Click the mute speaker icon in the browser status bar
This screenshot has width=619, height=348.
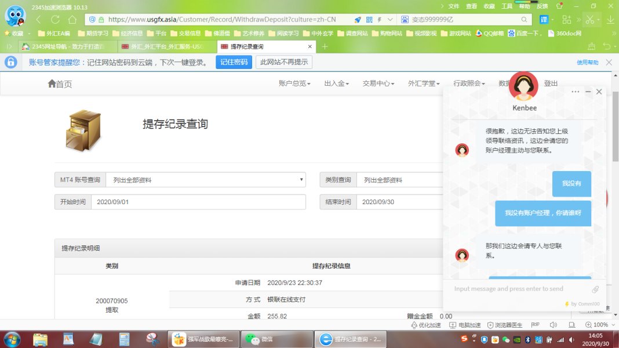553,325
